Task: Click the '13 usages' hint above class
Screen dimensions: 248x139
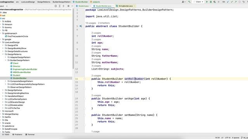Action: 91,23
